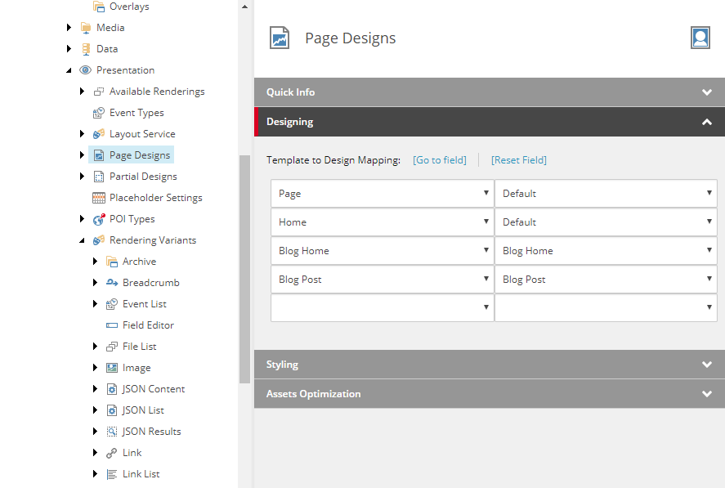Open the Blog Post template dropdown
The image size is (725, 488).
383,280
